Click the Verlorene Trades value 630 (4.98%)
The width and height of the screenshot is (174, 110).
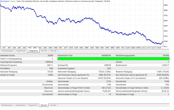pyautogui.click(x=164, y=78)
